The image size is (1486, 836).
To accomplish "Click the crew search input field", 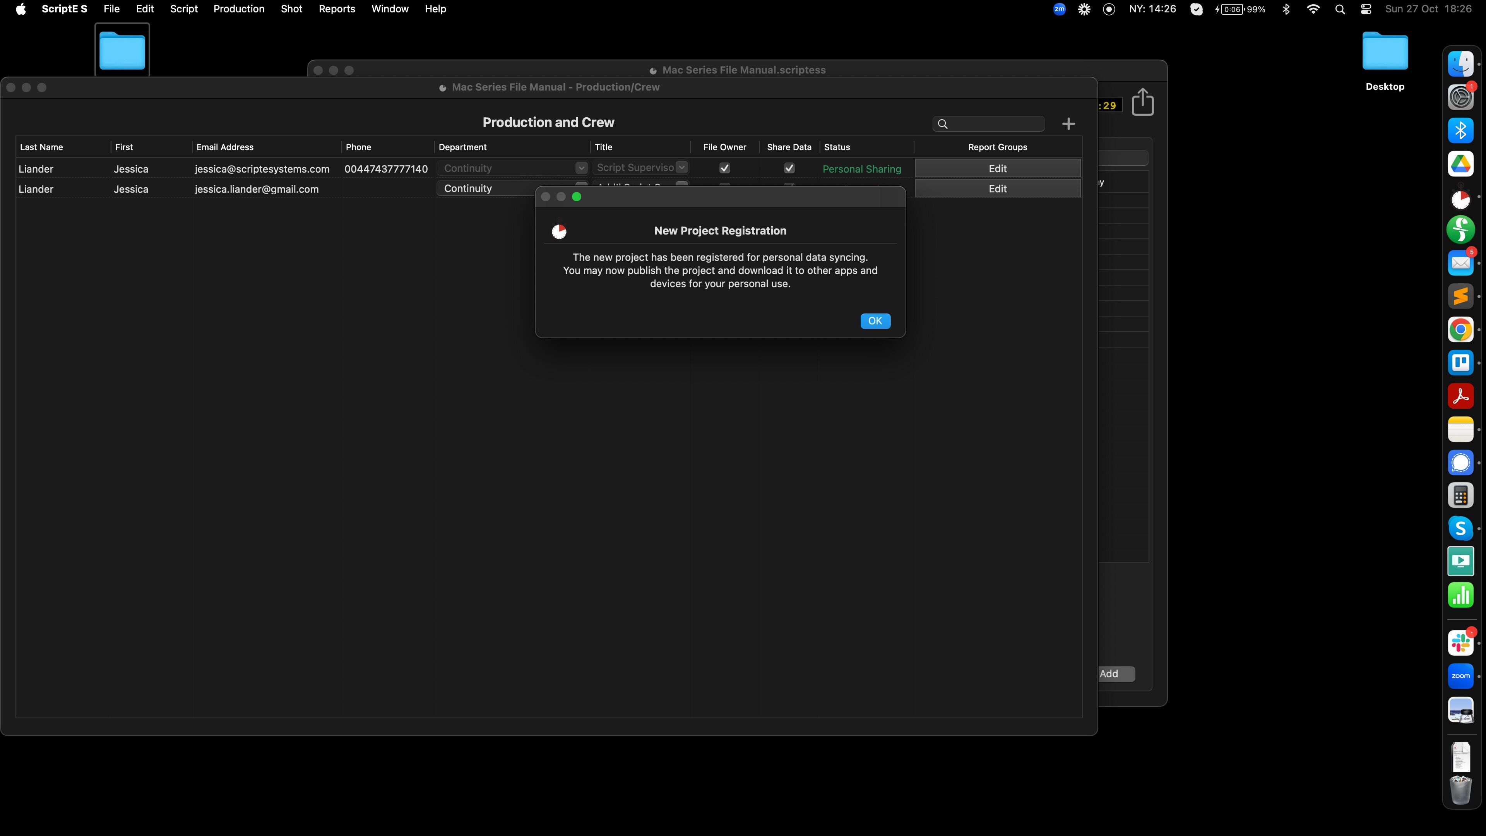I will click(995, 124).
